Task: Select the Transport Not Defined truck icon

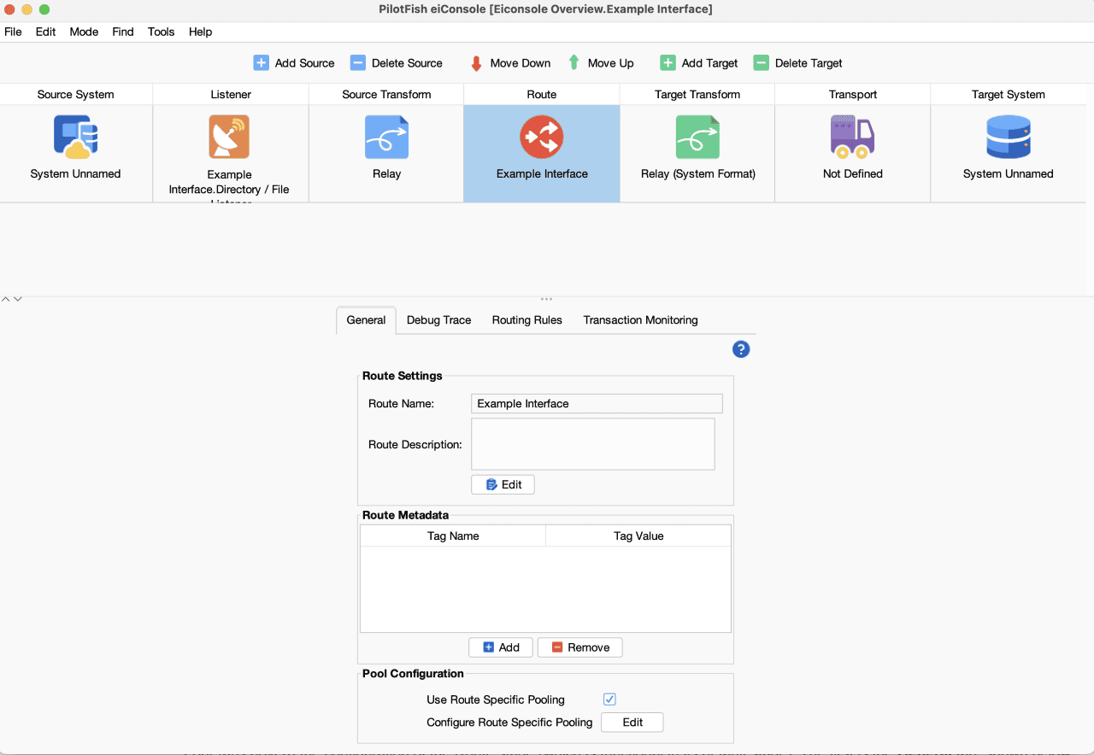Action: click(x=853, y=138)
